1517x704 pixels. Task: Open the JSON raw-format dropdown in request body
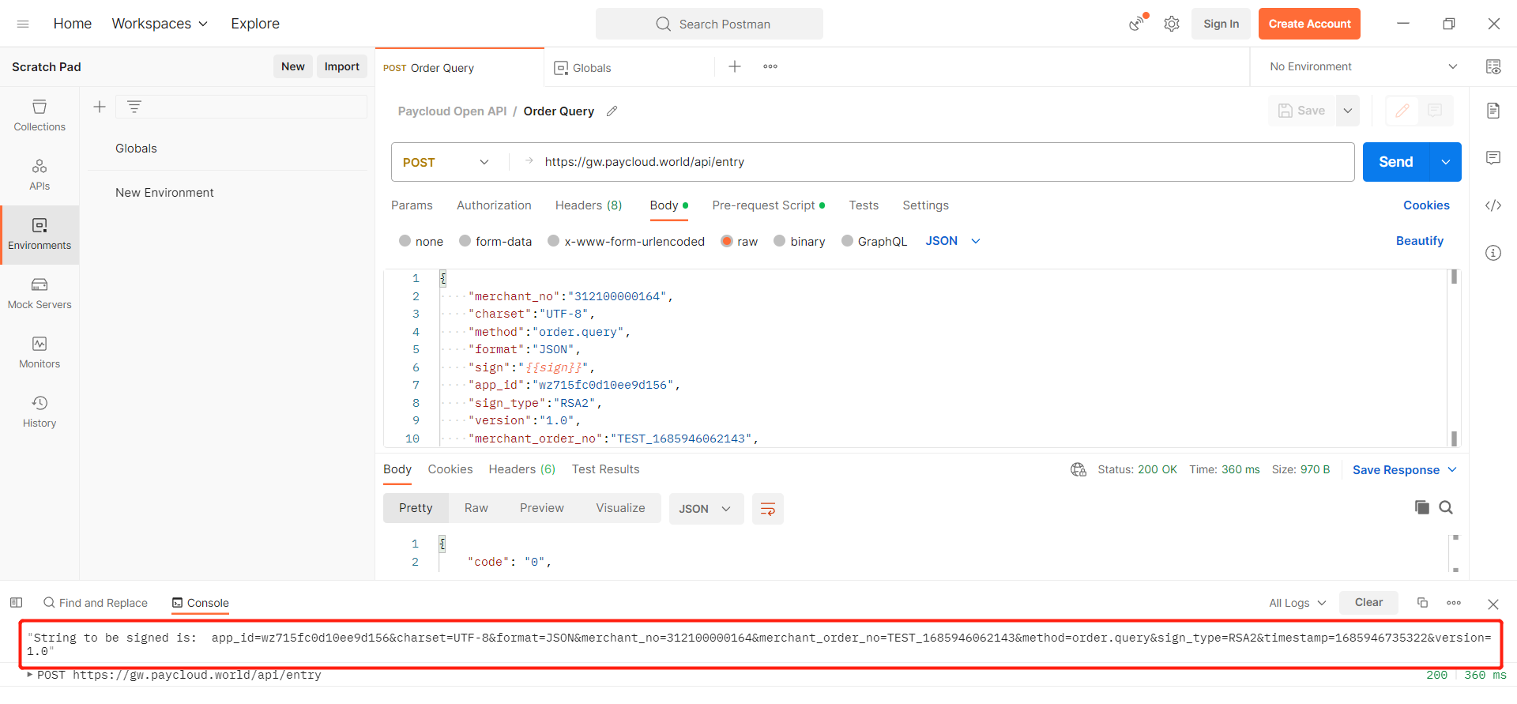pyautogui.click(x=953, y=241)
